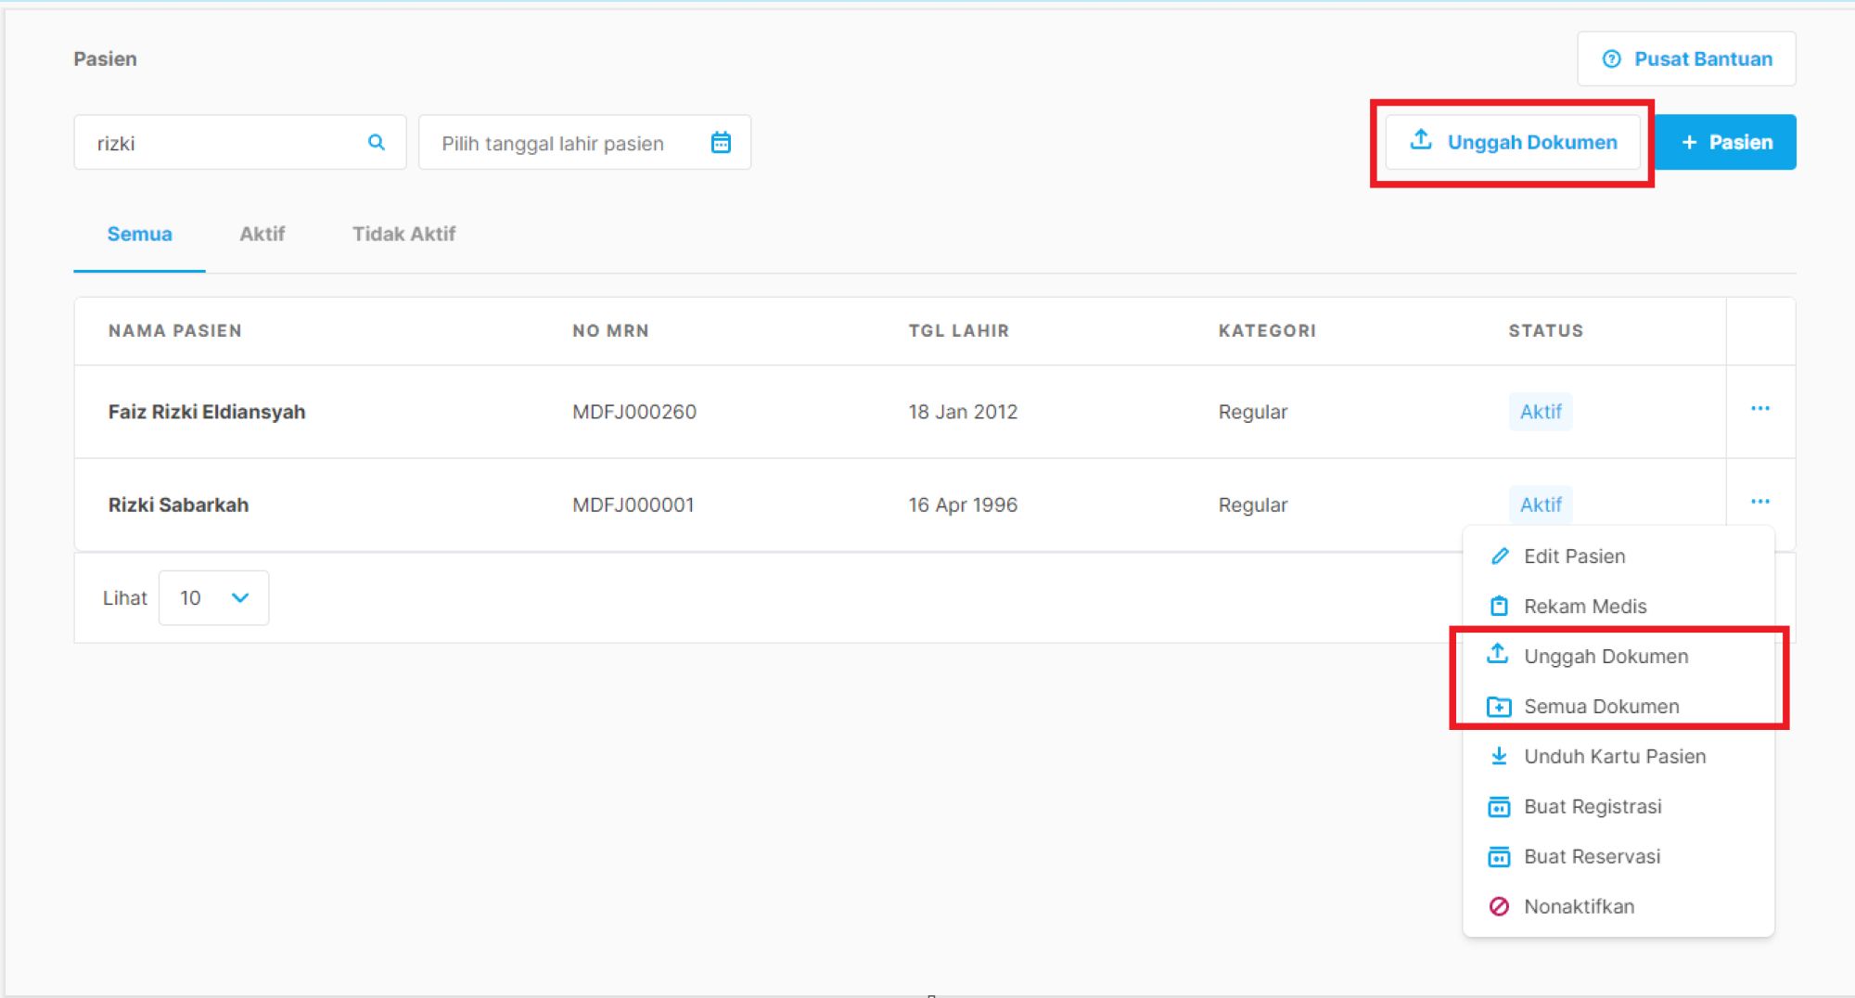Click the Aktif status badge for Faiz
This screenshot has width=1855, height=998.
[1541, 412]
